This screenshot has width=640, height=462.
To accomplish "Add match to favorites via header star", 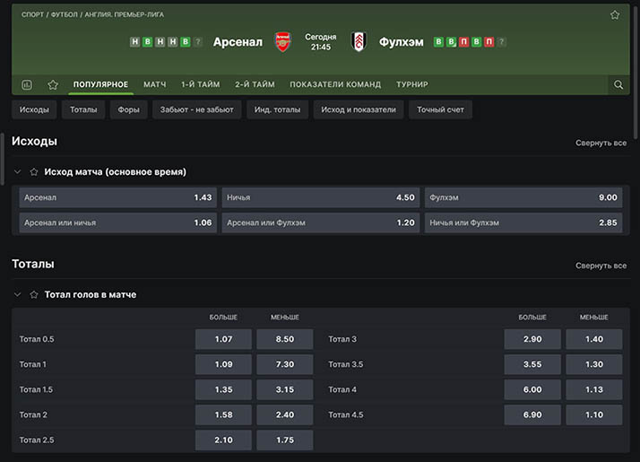I will [615, 15].
